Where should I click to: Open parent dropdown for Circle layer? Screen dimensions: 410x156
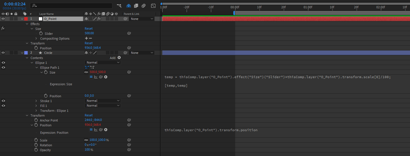pos(142,53)
